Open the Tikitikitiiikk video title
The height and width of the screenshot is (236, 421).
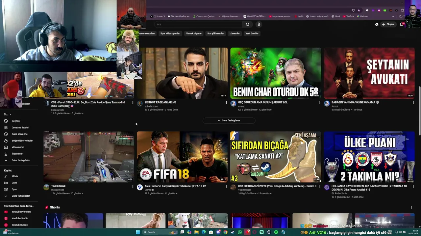click(x=59, y=186)
